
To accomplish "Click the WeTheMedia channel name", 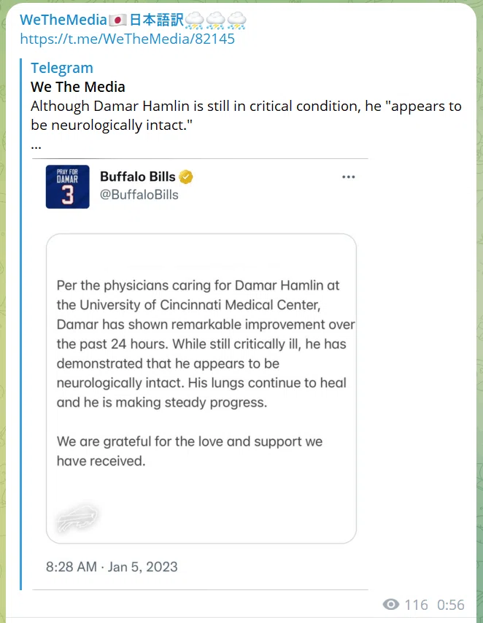I will (x=133, y=20).
